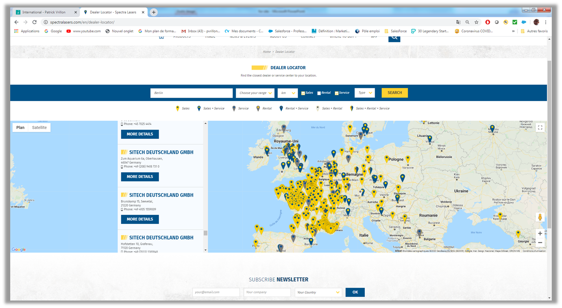Image resolution: width=562 pixels, height=308 pixels.
Task: Open the Salesforce - Profess bookmark
Action: (287, 31)
